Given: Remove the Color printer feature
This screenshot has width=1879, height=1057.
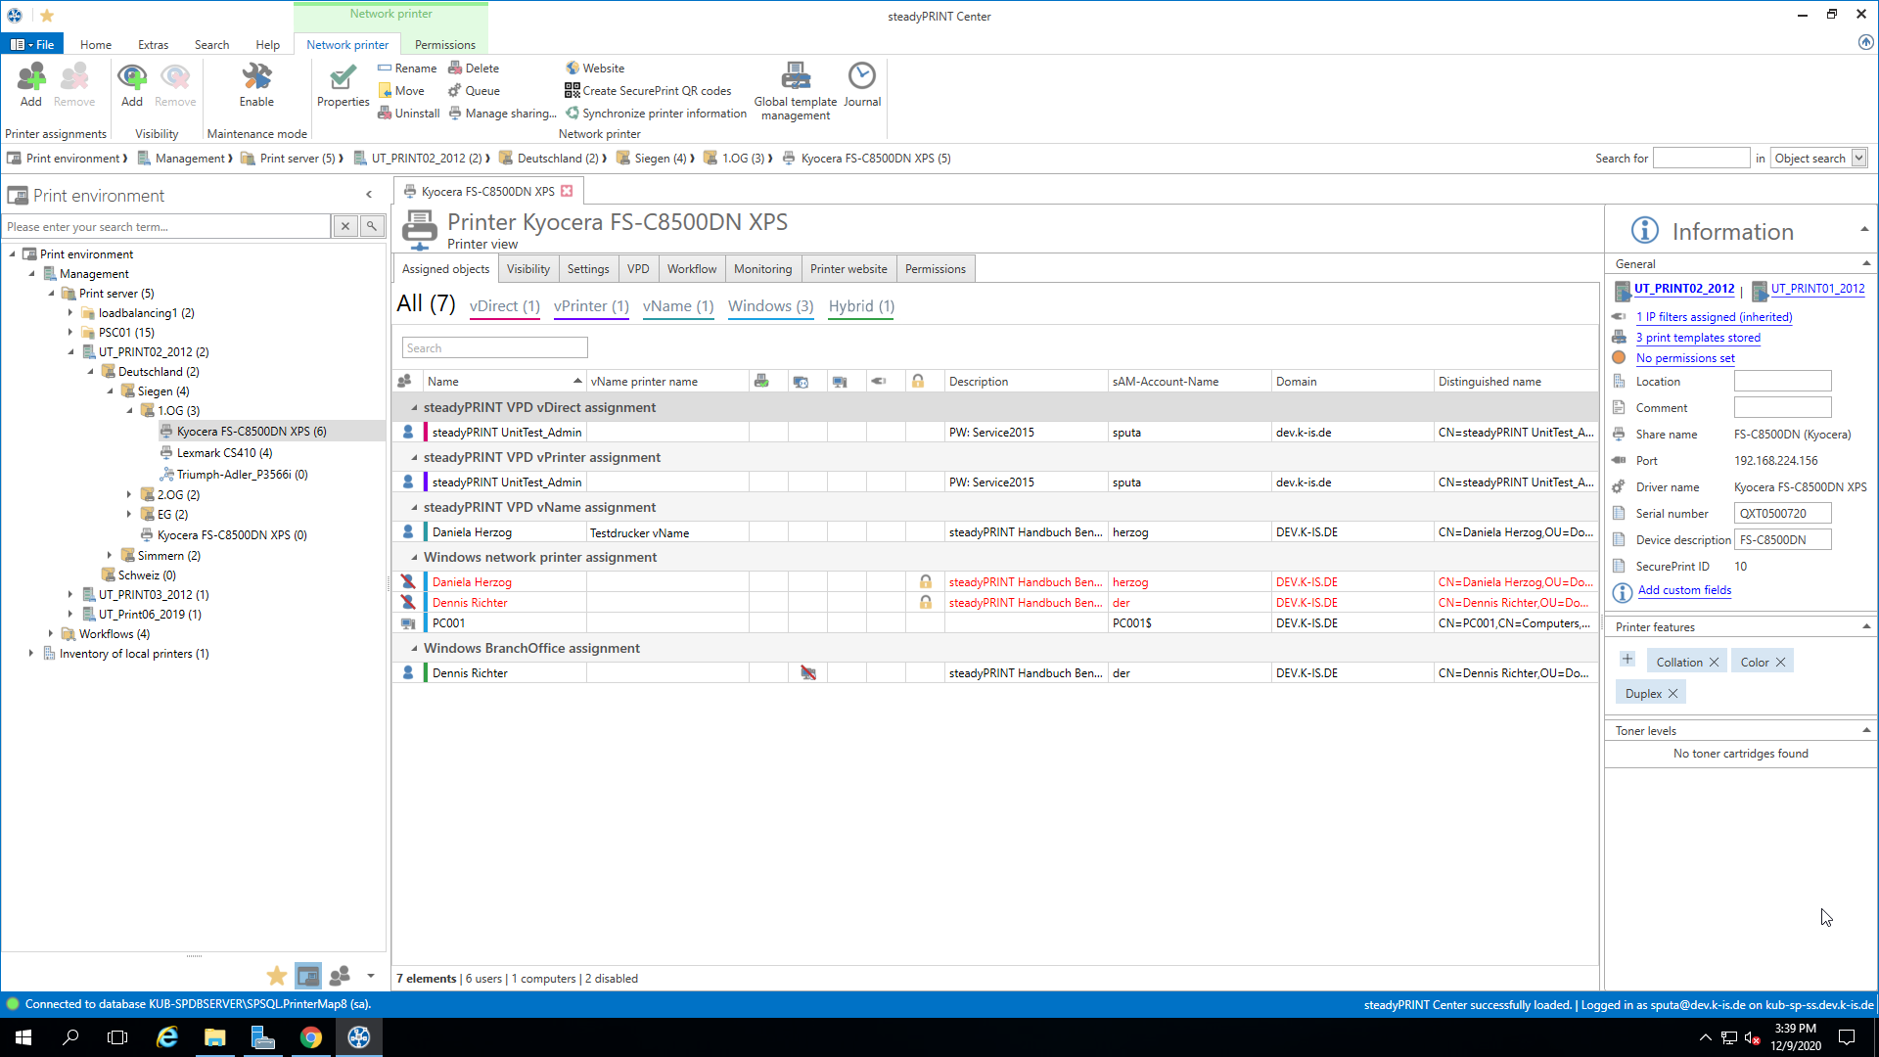Looking at the screenshot, I should pos(1780,663).
